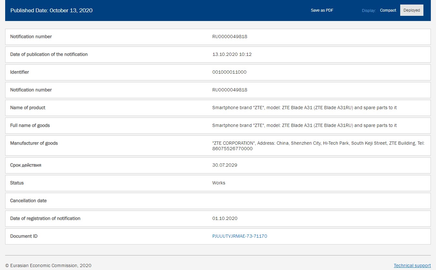
Task: Click the Срок действия row label
Action: [26, 165]
